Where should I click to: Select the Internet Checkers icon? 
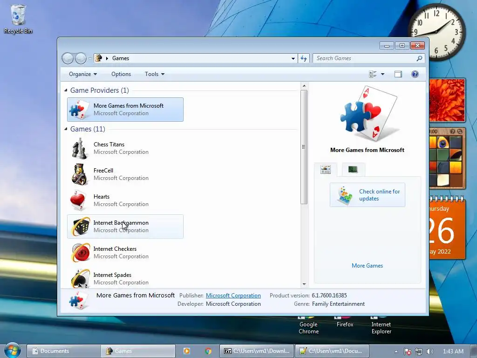(80, 253)
